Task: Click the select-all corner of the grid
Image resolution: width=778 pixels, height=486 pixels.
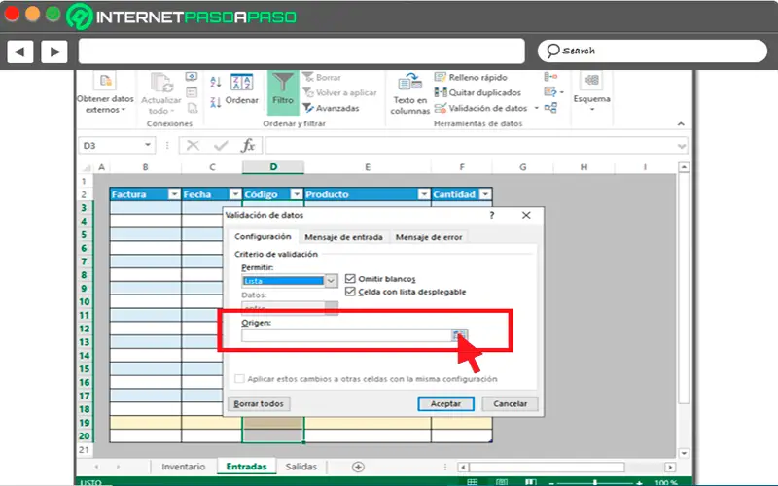Action: [x=87, y=167]
